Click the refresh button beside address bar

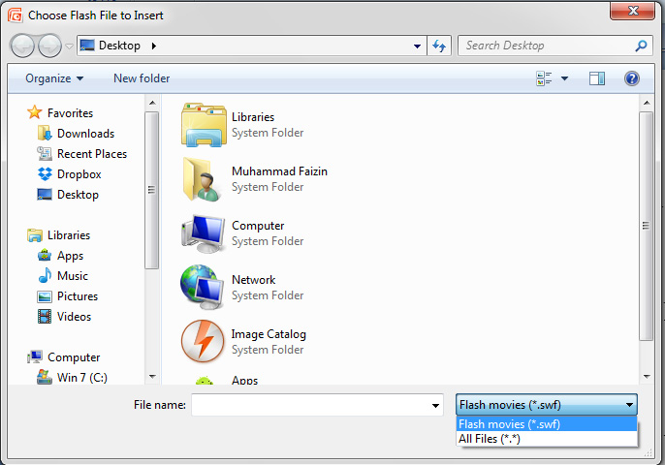click(439, 46)
